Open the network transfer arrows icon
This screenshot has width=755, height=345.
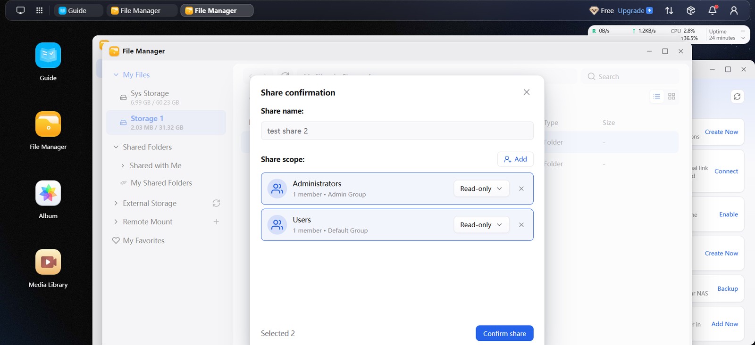tap(669, 10)
